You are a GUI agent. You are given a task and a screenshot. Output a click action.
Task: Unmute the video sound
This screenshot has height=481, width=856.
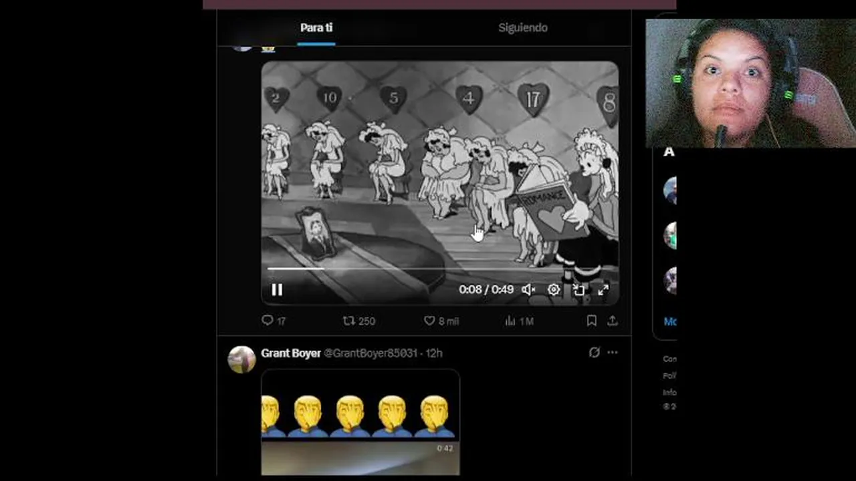coord(528,290)
